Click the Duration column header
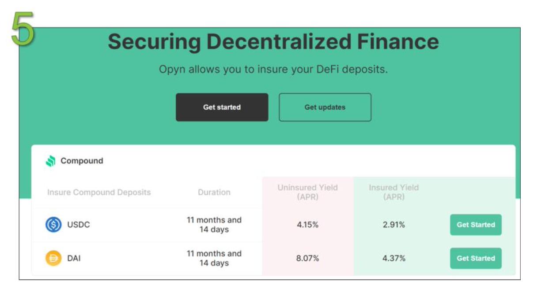The width and height of the screenshot is (537, 296). [214, 192]
